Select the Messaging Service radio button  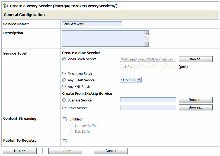(64, 74)
